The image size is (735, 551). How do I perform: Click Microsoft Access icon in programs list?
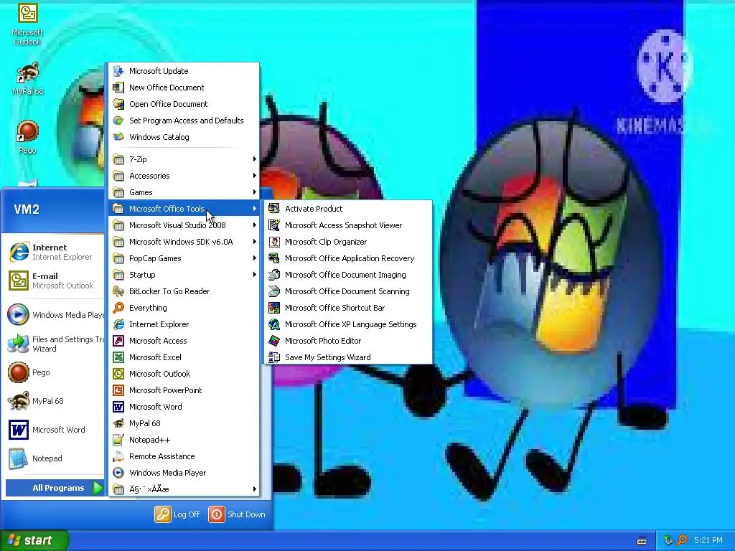118,341
